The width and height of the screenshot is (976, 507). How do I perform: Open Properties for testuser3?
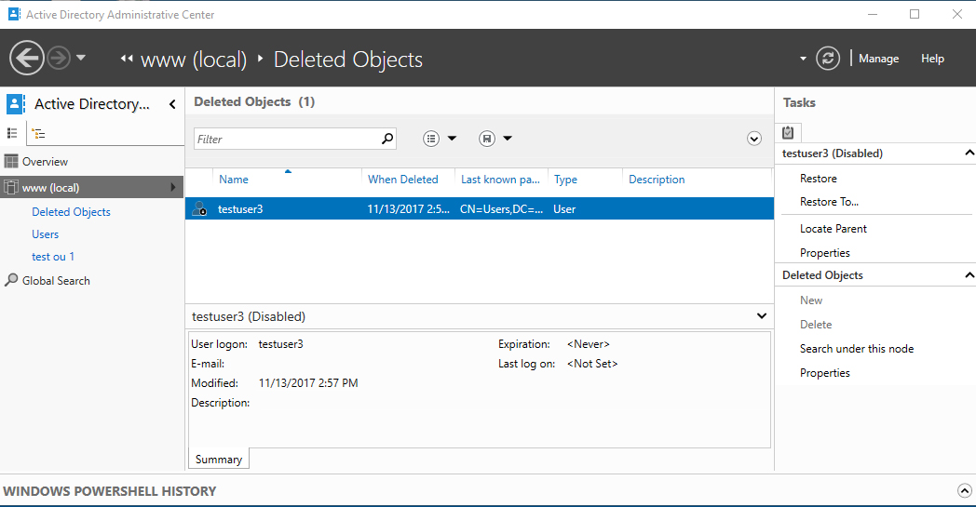[x=825, y=252]
